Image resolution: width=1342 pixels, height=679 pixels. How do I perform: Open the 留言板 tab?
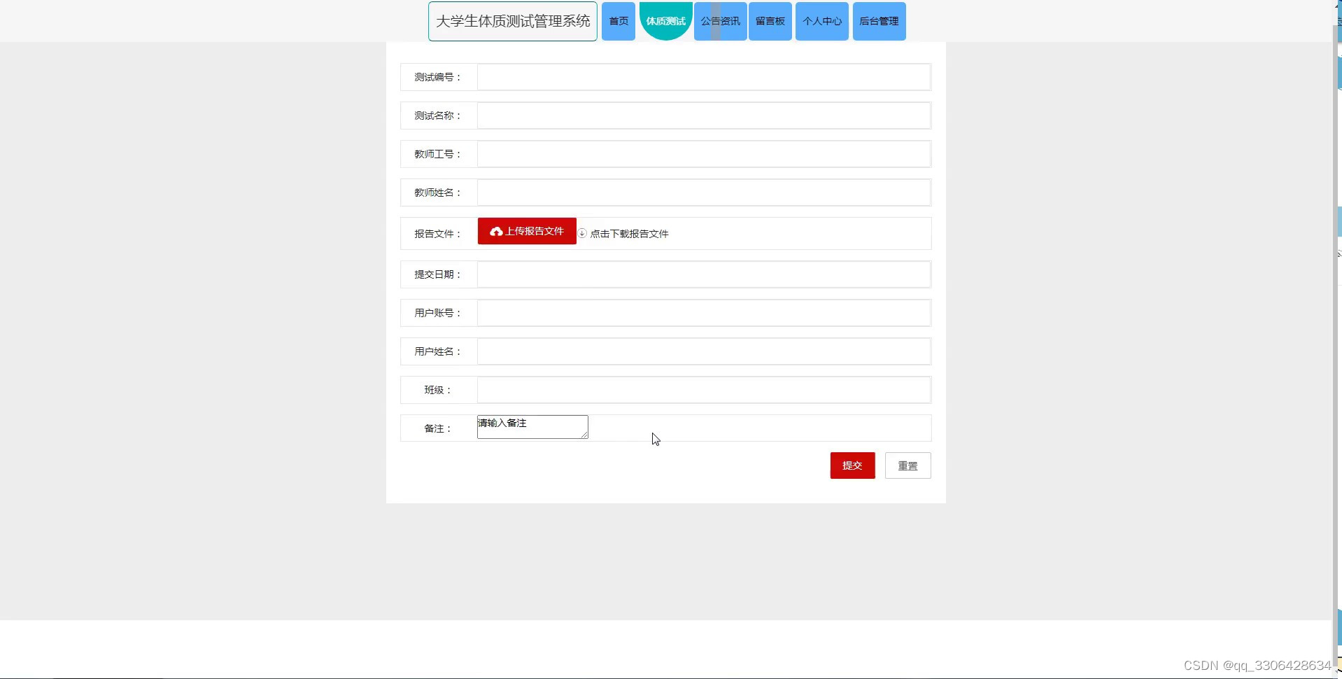[x=770, y=22]
